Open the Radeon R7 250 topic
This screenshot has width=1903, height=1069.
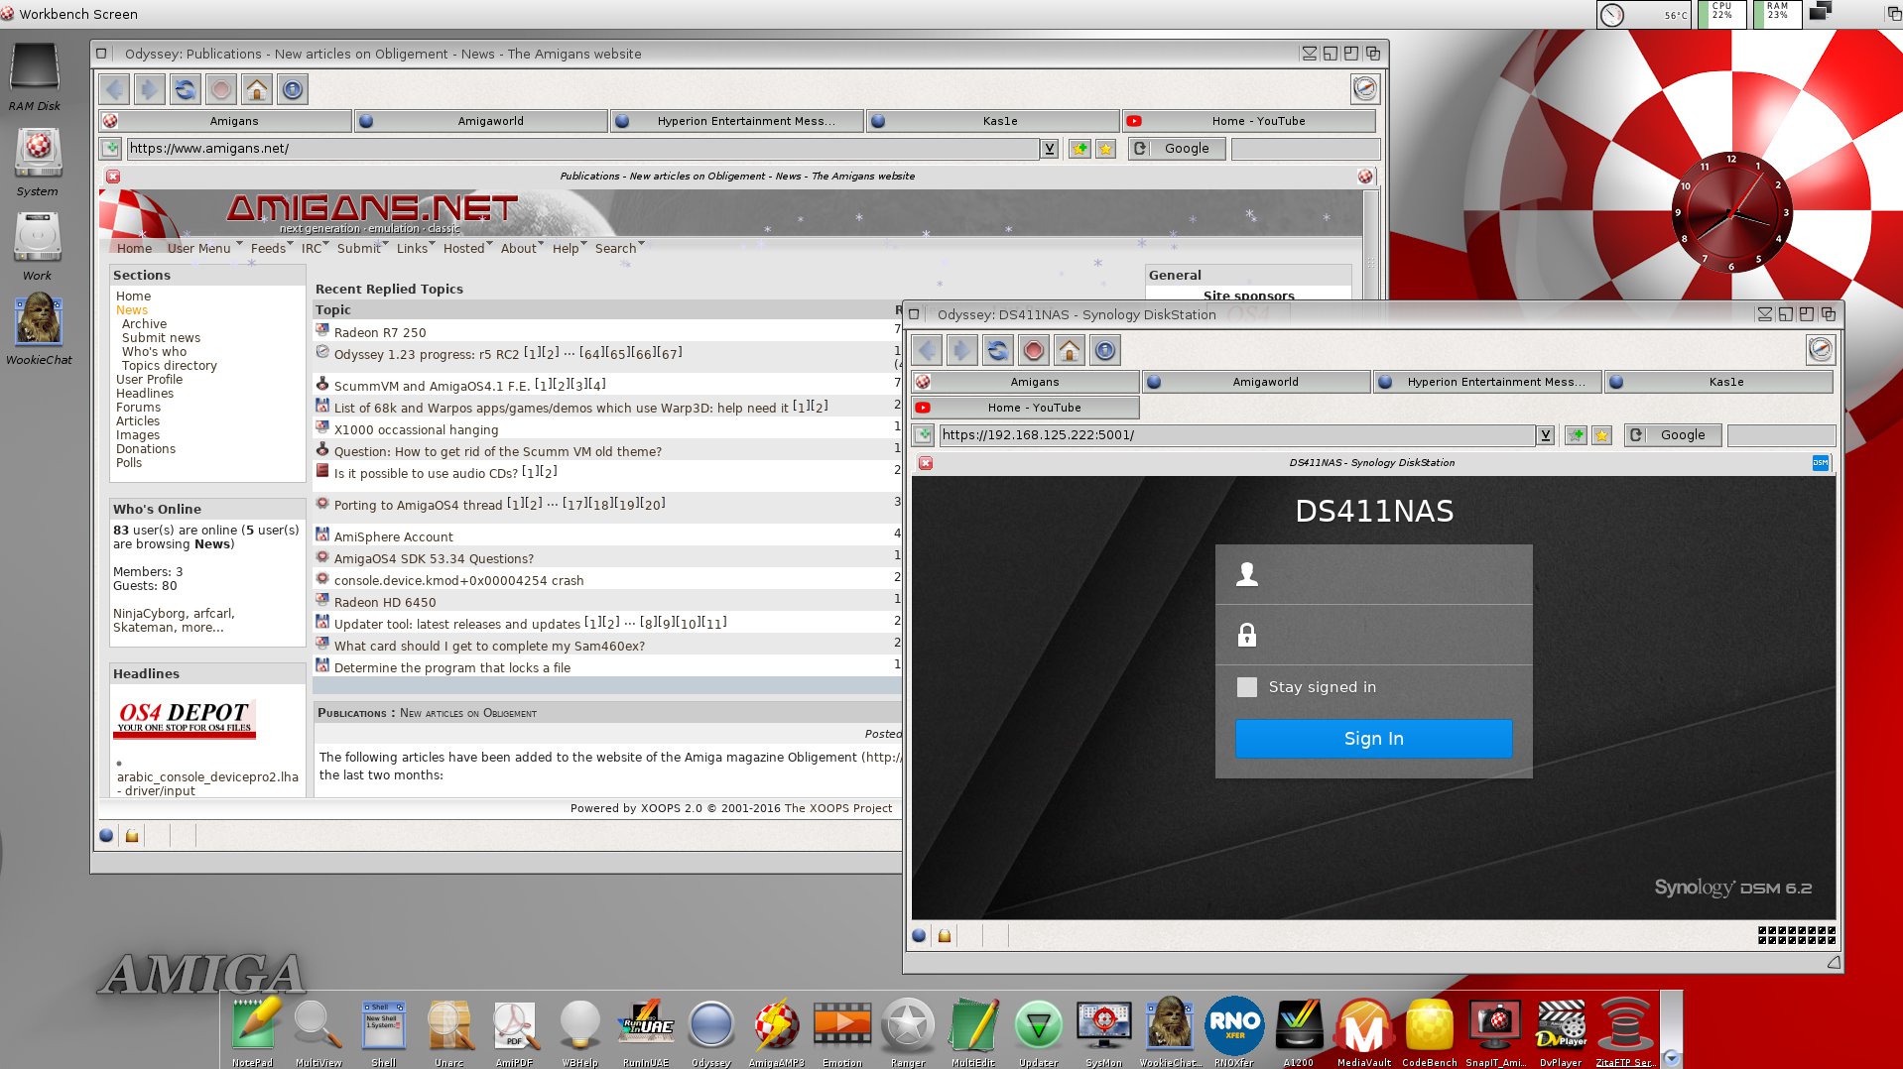point(380,332)
